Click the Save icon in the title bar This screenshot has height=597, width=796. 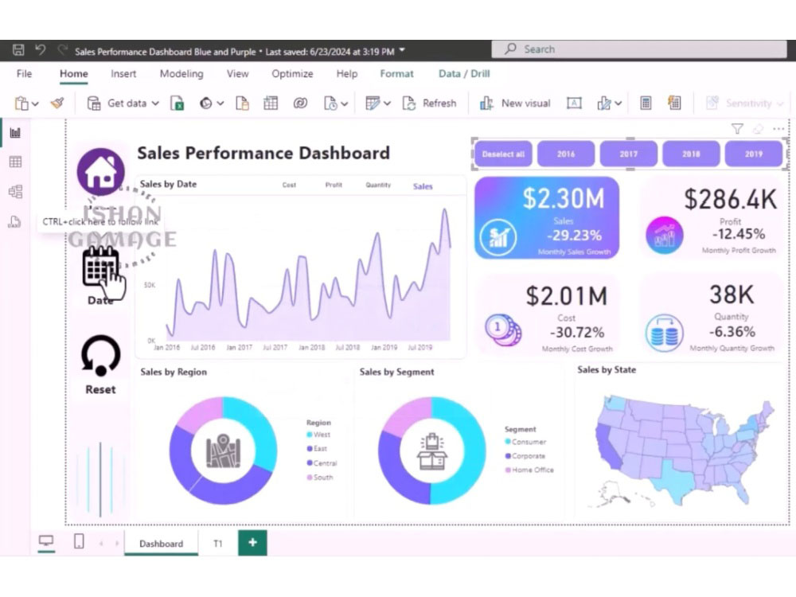(18, 49)
